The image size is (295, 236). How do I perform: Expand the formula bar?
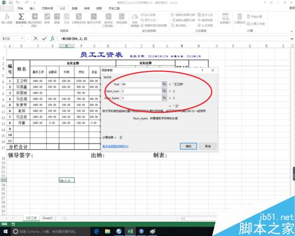(x=292, y=39)
